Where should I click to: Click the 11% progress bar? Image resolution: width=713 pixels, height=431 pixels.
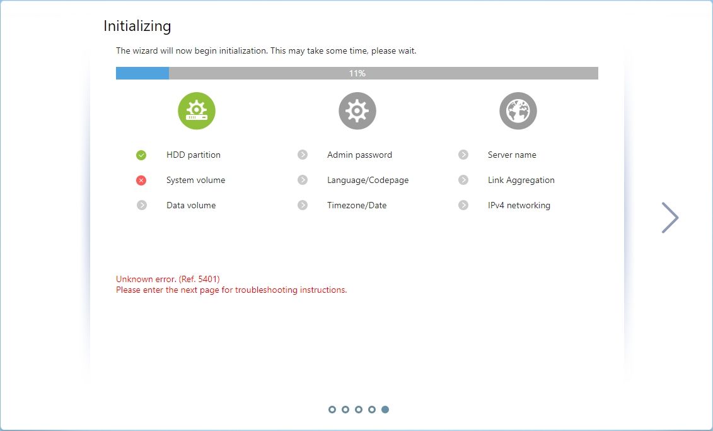[x=357, y=73]
